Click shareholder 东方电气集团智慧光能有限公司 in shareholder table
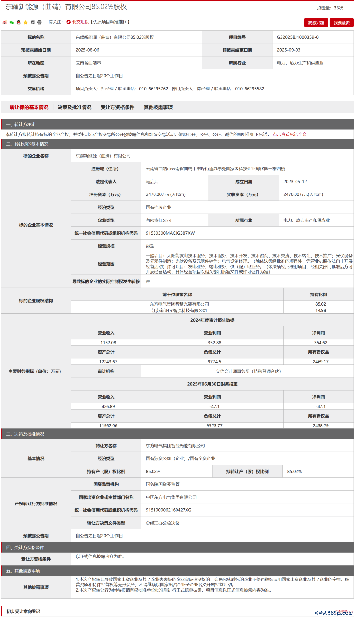355x618 pixels. (x=179, y=304)
